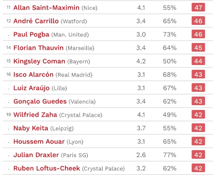
Task: Open Naby Keita player link
Action: click(x=31, y=128)
